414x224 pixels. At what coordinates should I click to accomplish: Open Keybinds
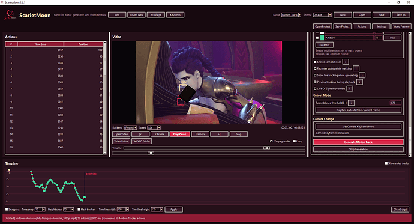175,15
